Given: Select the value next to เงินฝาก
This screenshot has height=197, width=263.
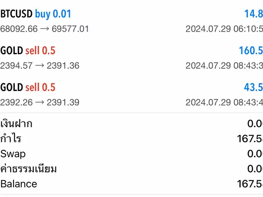Looking at the screenshot, I should 255,124.
